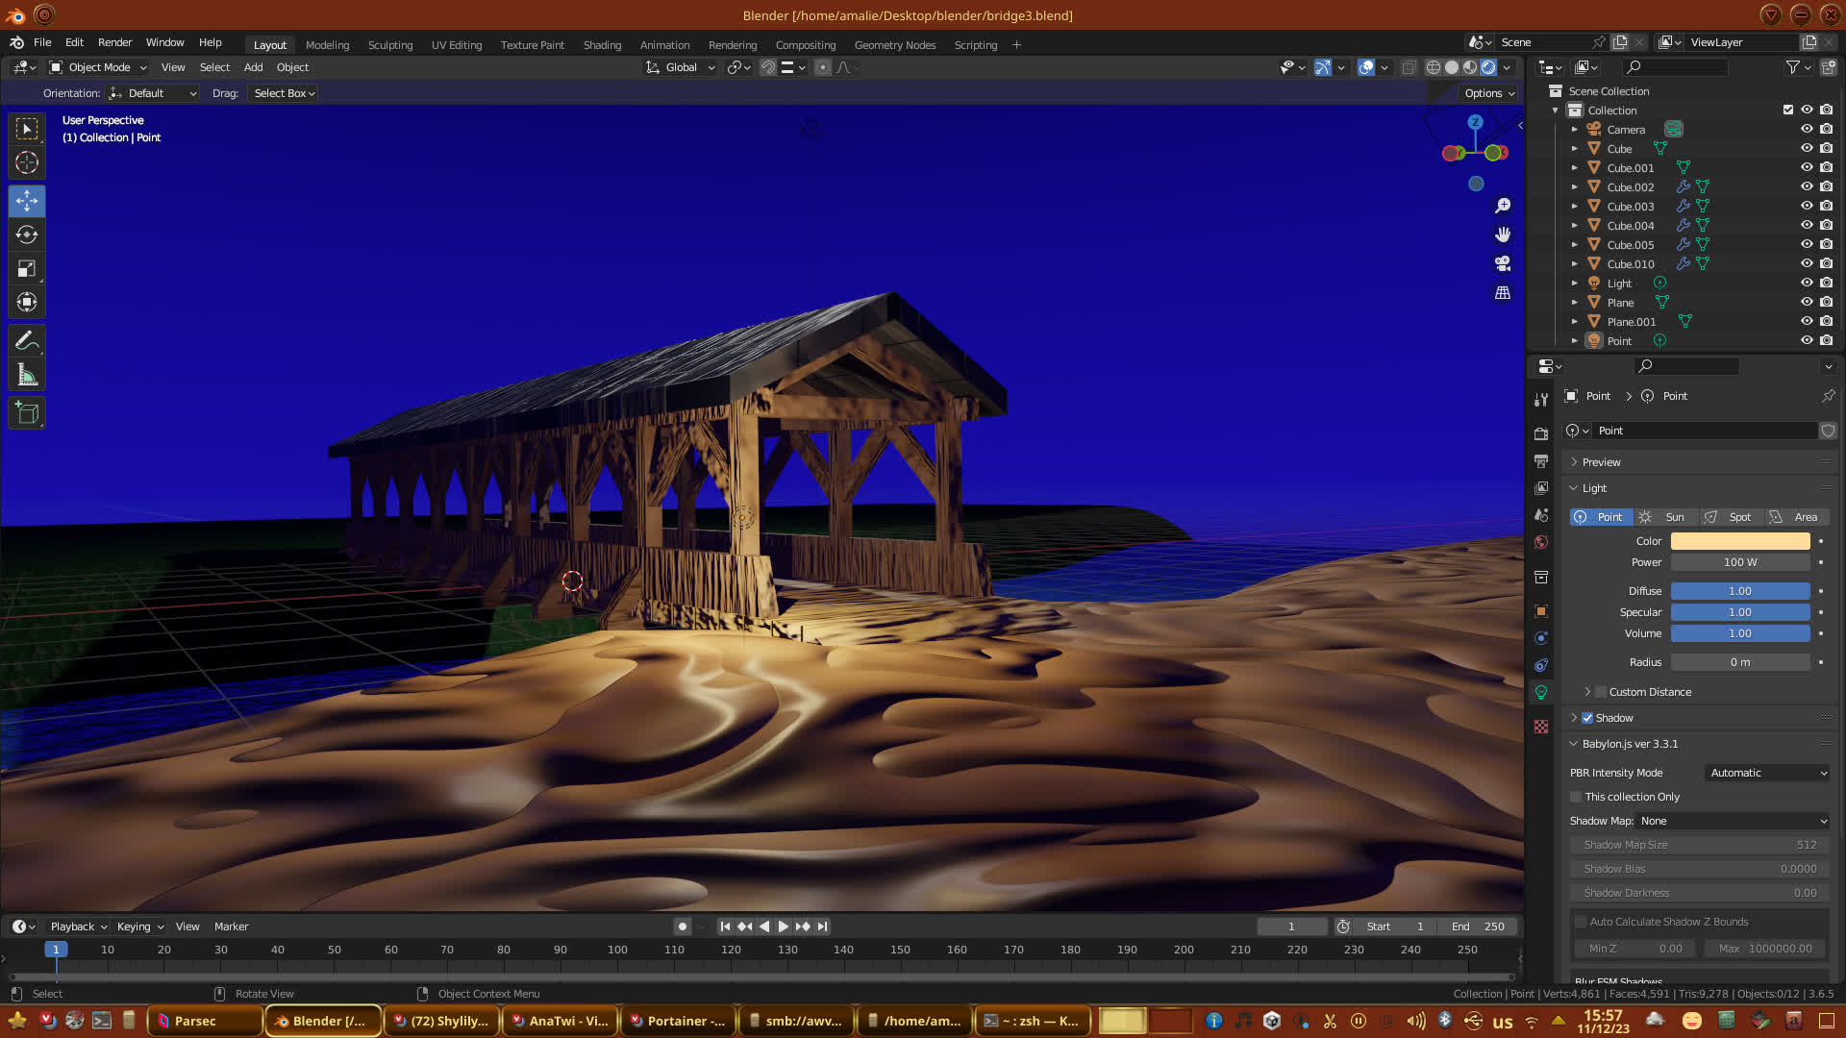Screen dimensions: 1846x1038
Task: Expand the Custom Distance section
Action: pos(1587,692)
